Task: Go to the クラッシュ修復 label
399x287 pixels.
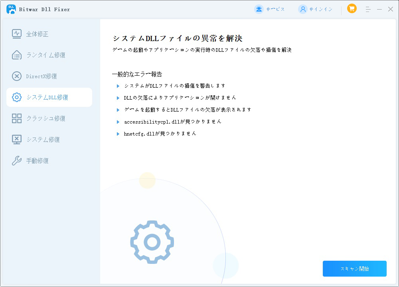Action: coord(46,118)
